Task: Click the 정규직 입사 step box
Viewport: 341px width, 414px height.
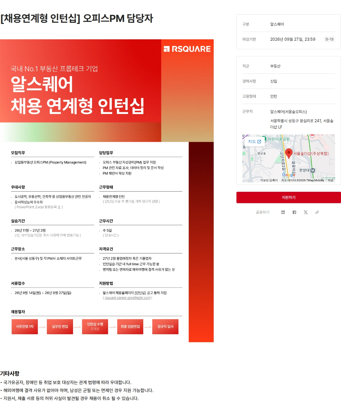Action: pyautogui.click(x=165, y=327)
